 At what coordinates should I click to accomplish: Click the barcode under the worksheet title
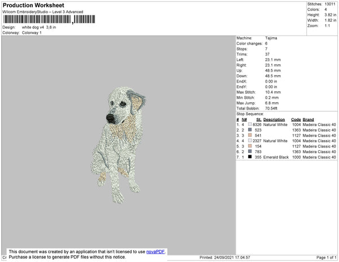[x=49, y=19]
